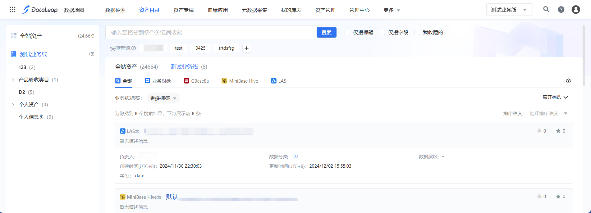This screenshot has height=213, width=591.
Task: Click the keyword search input field
Action: (211, 33)
